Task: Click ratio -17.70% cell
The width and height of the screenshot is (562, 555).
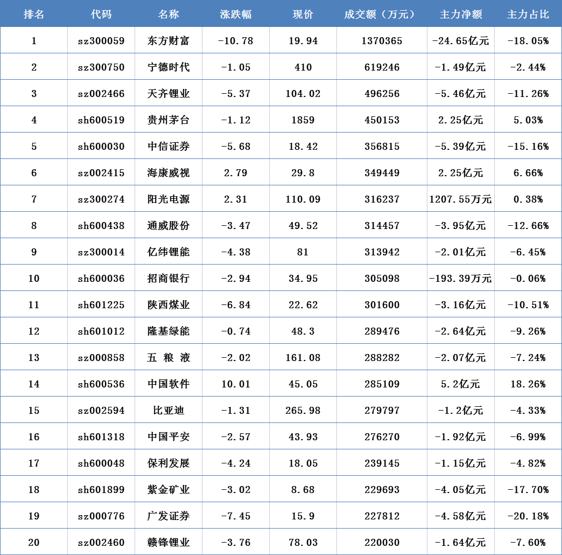Action: 528,490
